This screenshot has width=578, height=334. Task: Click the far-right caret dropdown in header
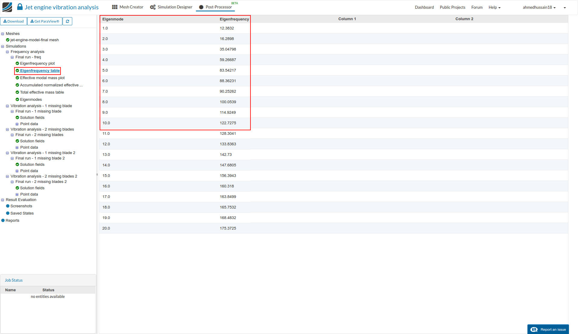pyautogui.click(x=565, y=8)
